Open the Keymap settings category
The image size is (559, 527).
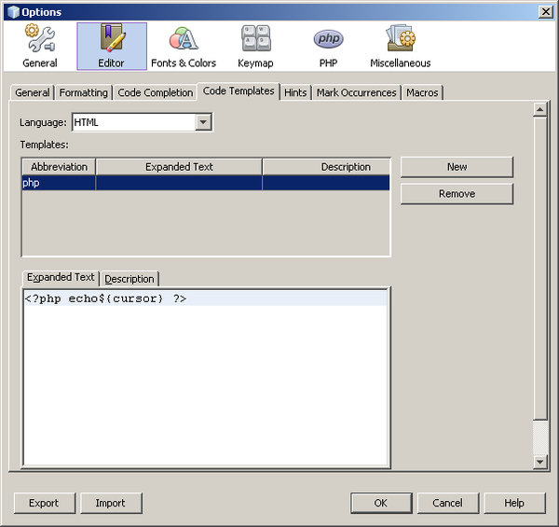tap(255, 46)
